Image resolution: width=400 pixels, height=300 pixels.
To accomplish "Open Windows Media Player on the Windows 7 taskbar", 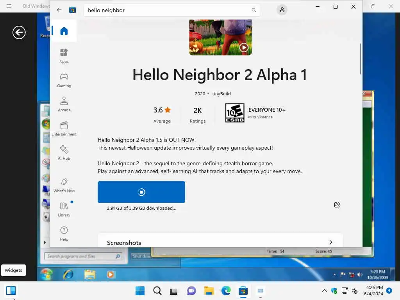I will click(111, 274).
